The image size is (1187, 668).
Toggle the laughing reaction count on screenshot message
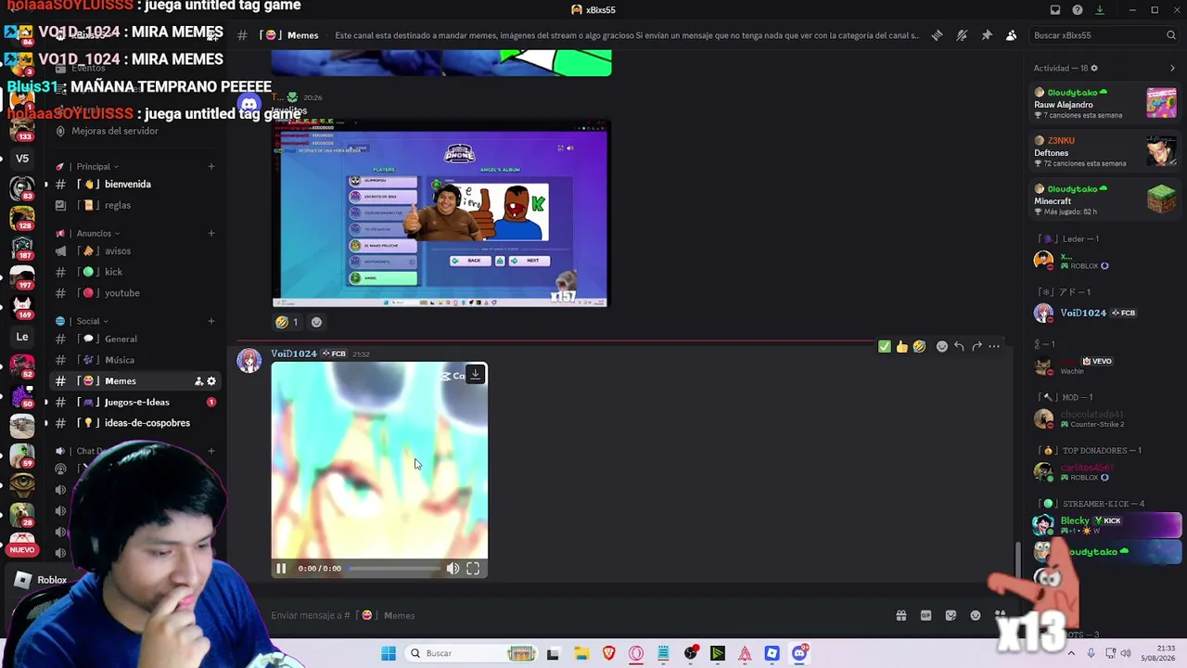[287, 322]
